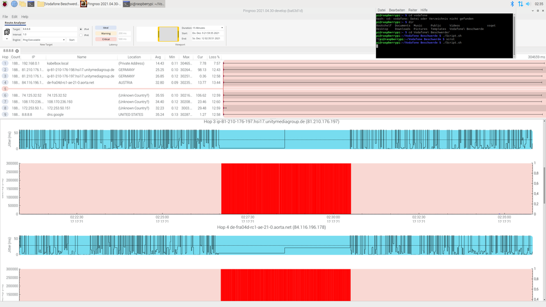Click the hop 8 name 172.253.50.151

click(x=58, y=108)
